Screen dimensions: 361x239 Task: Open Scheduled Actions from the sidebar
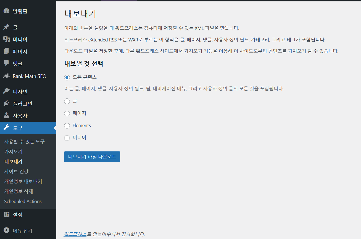pos(22,201)
